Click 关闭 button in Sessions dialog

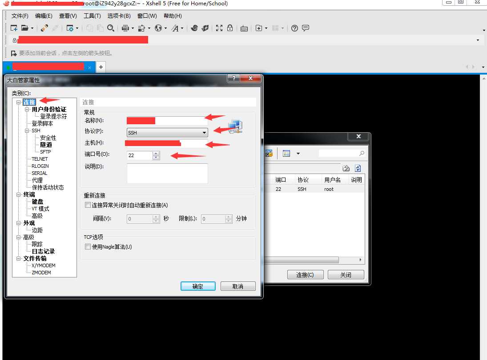346,275
